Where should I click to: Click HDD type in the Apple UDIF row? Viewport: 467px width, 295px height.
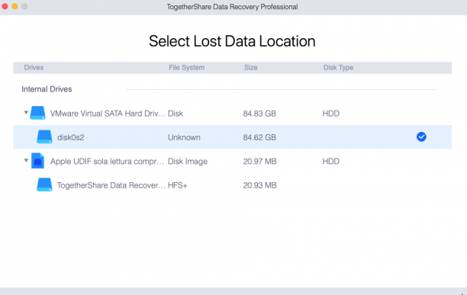point(331,161)
